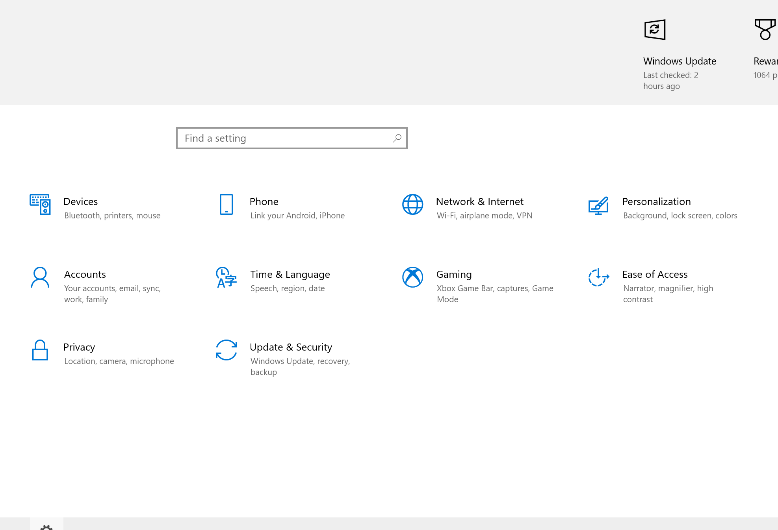The height and width of the screenshot is (530, 778).
Task: Open the Network & Internet label
Action: tap(479, 201)
